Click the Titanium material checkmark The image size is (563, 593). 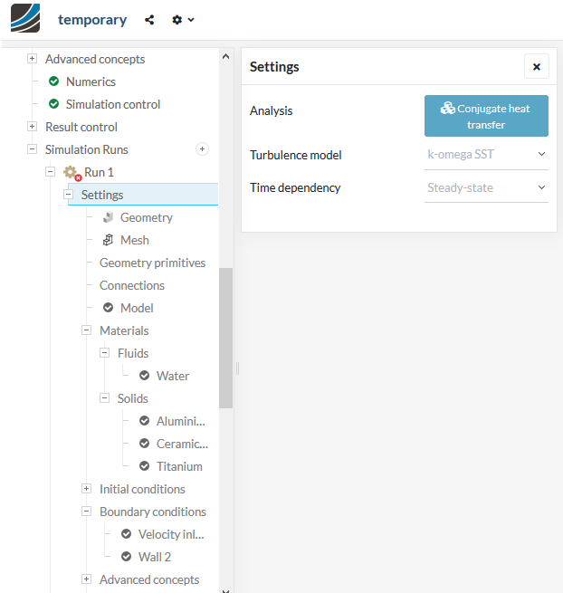pos(144,466)
